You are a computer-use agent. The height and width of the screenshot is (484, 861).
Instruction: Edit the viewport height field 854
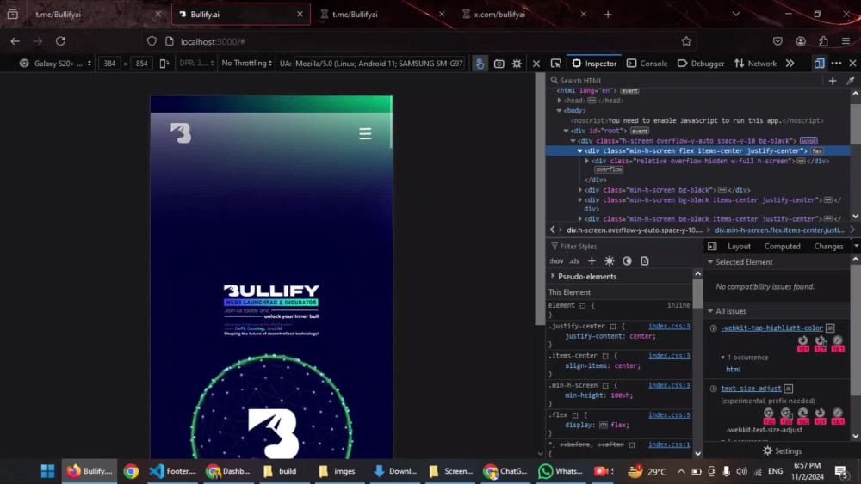[x=142, y=64]
